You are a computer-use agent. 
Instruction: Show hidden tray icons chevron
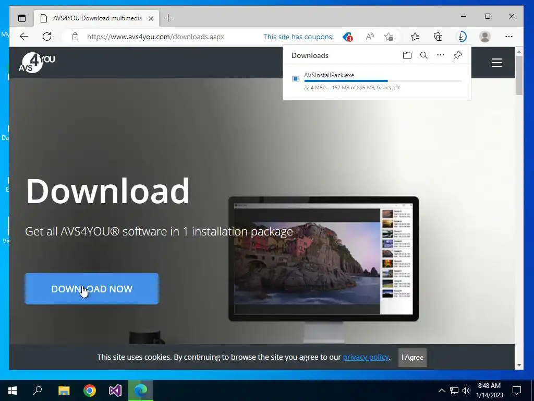point(441,391)
